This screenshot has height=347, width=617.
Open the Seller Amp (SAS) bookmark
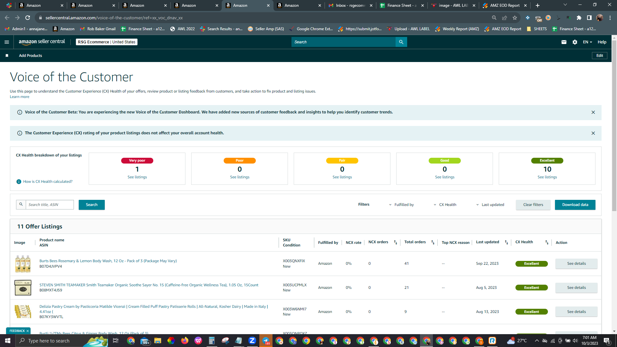pyautogui.click(x=266, y=29)
